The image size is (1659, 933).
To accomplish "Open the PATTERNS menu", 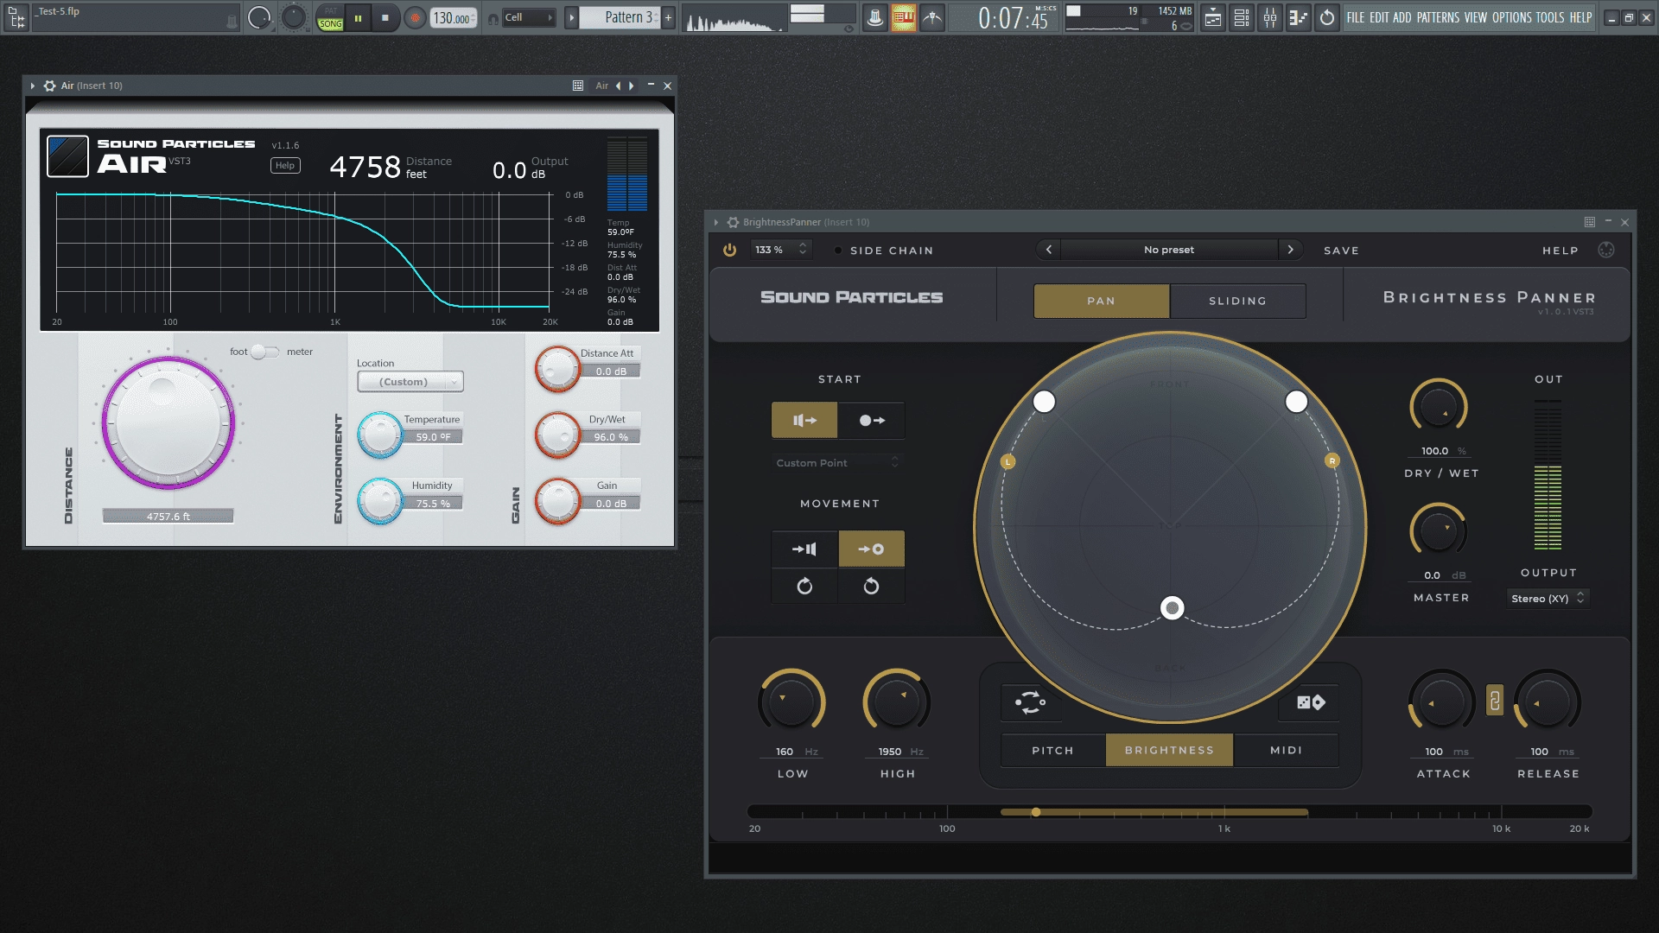I will point(1438,17).
